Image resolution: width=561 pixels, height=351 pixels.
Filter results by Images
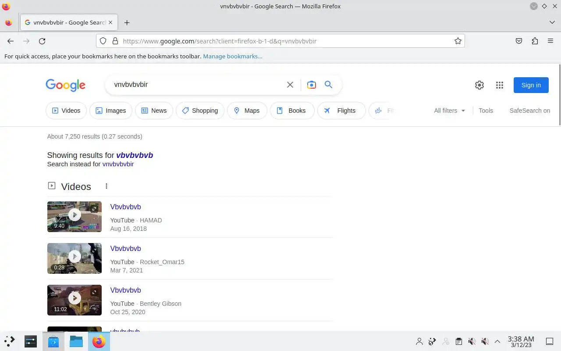[111, 111]
